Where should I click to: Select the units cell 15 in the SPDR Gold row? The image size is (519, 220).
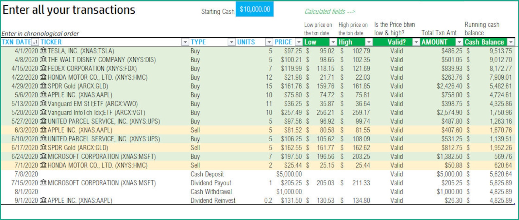pyautogui.click(x=269, y=86)
